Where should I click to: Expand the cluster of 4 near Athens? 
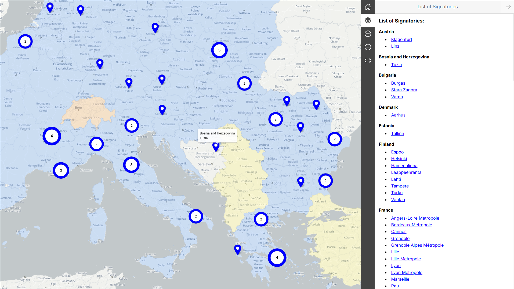point(277,257)
